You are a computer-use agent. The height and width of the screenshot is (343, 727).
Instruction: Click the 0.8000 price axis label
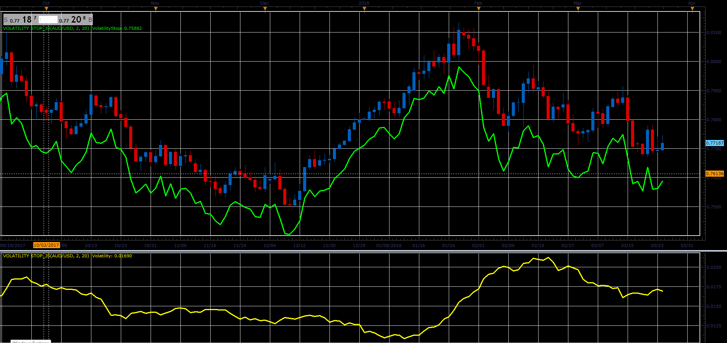714,62
